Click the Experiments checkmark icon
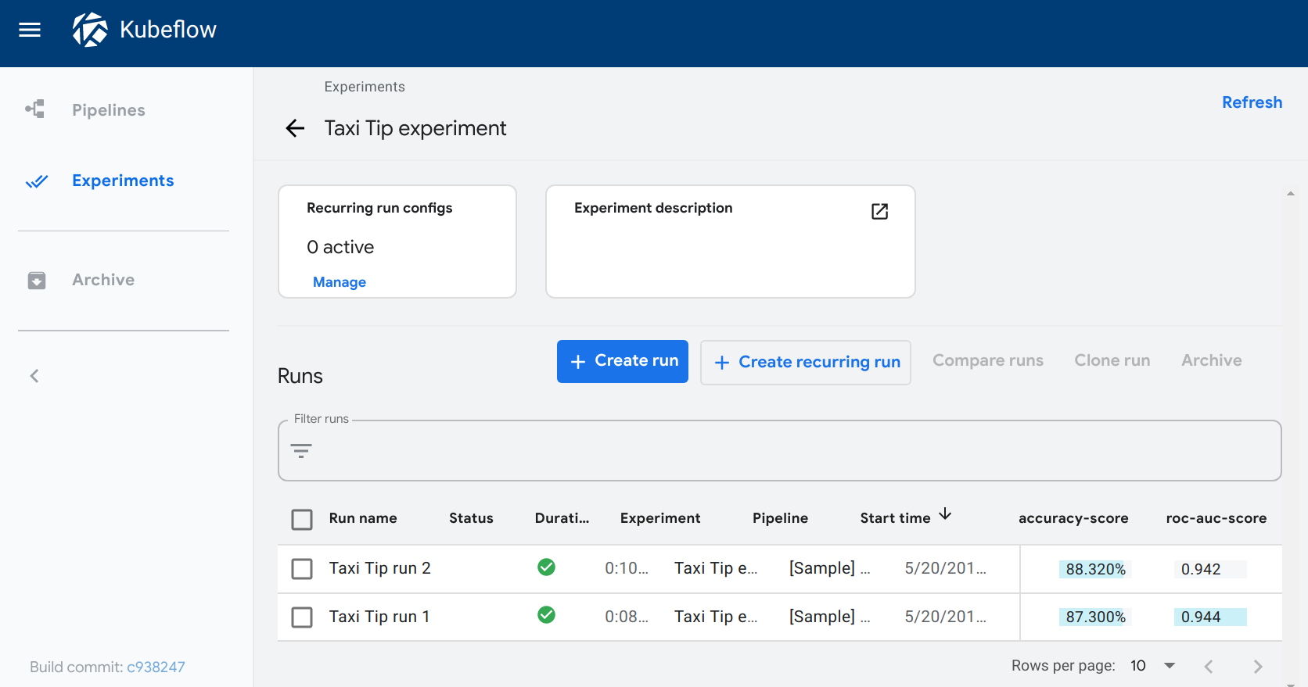The width and height of the screenshot is (1308, 687). 36,181
